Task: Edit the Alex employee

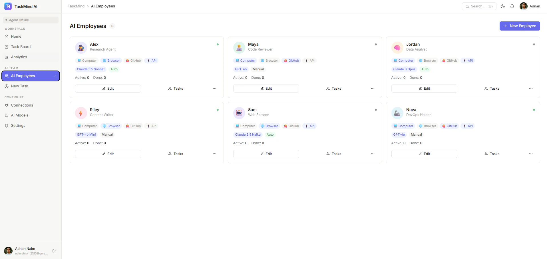Action: pos(108,89)
